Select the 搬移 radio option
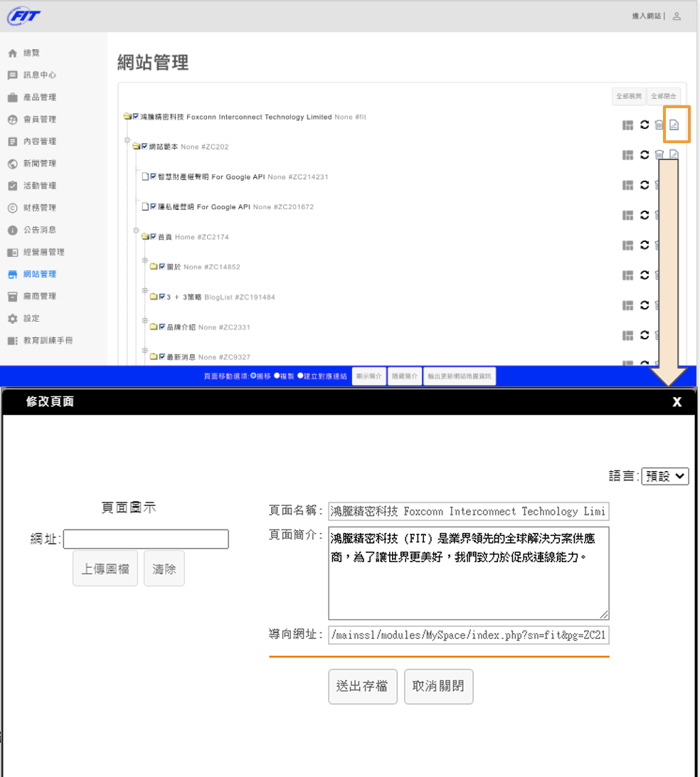 pyautogui.click(x=253, y=376)
